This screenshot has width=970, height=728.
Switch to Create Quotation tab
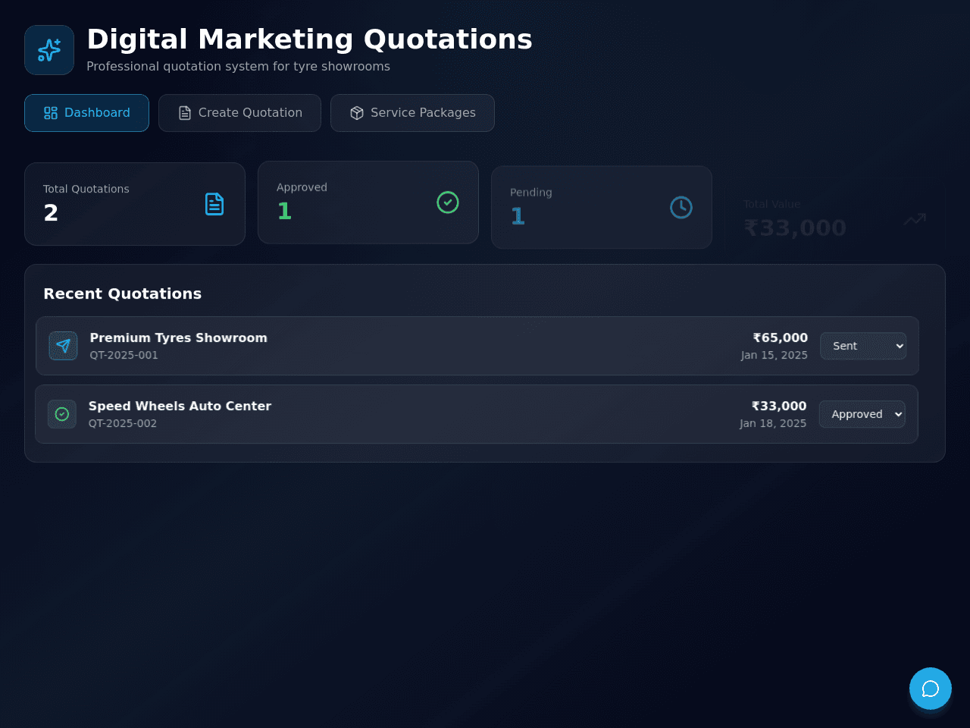tap(239, 113)
